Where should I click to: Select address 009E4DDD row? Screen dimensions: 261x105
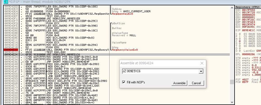coord(11,7)
